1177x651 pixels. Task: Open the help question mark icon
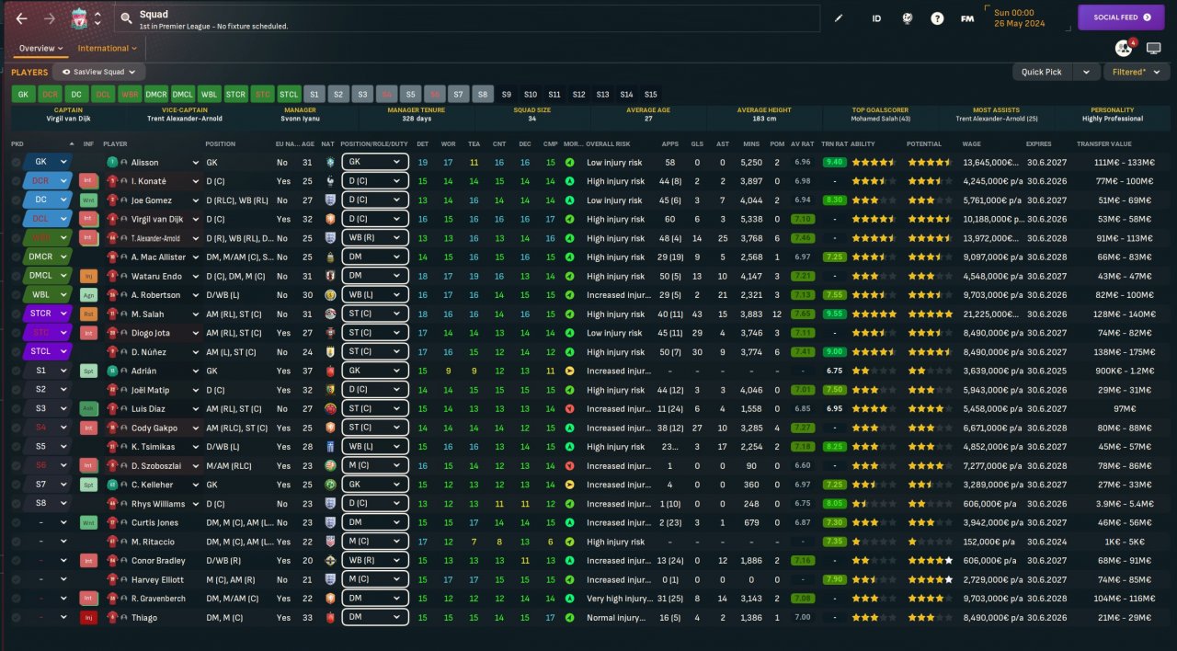pyautogui.click(x=937, y=18)
